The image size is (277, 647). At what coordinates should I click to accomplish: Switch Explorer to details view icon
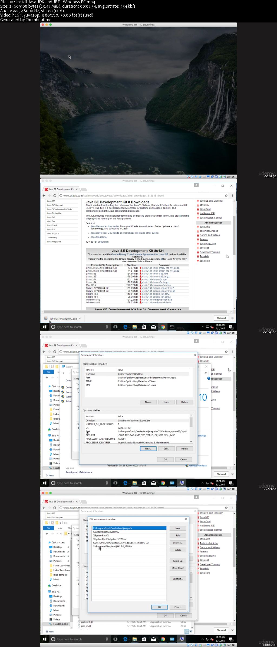186,631
